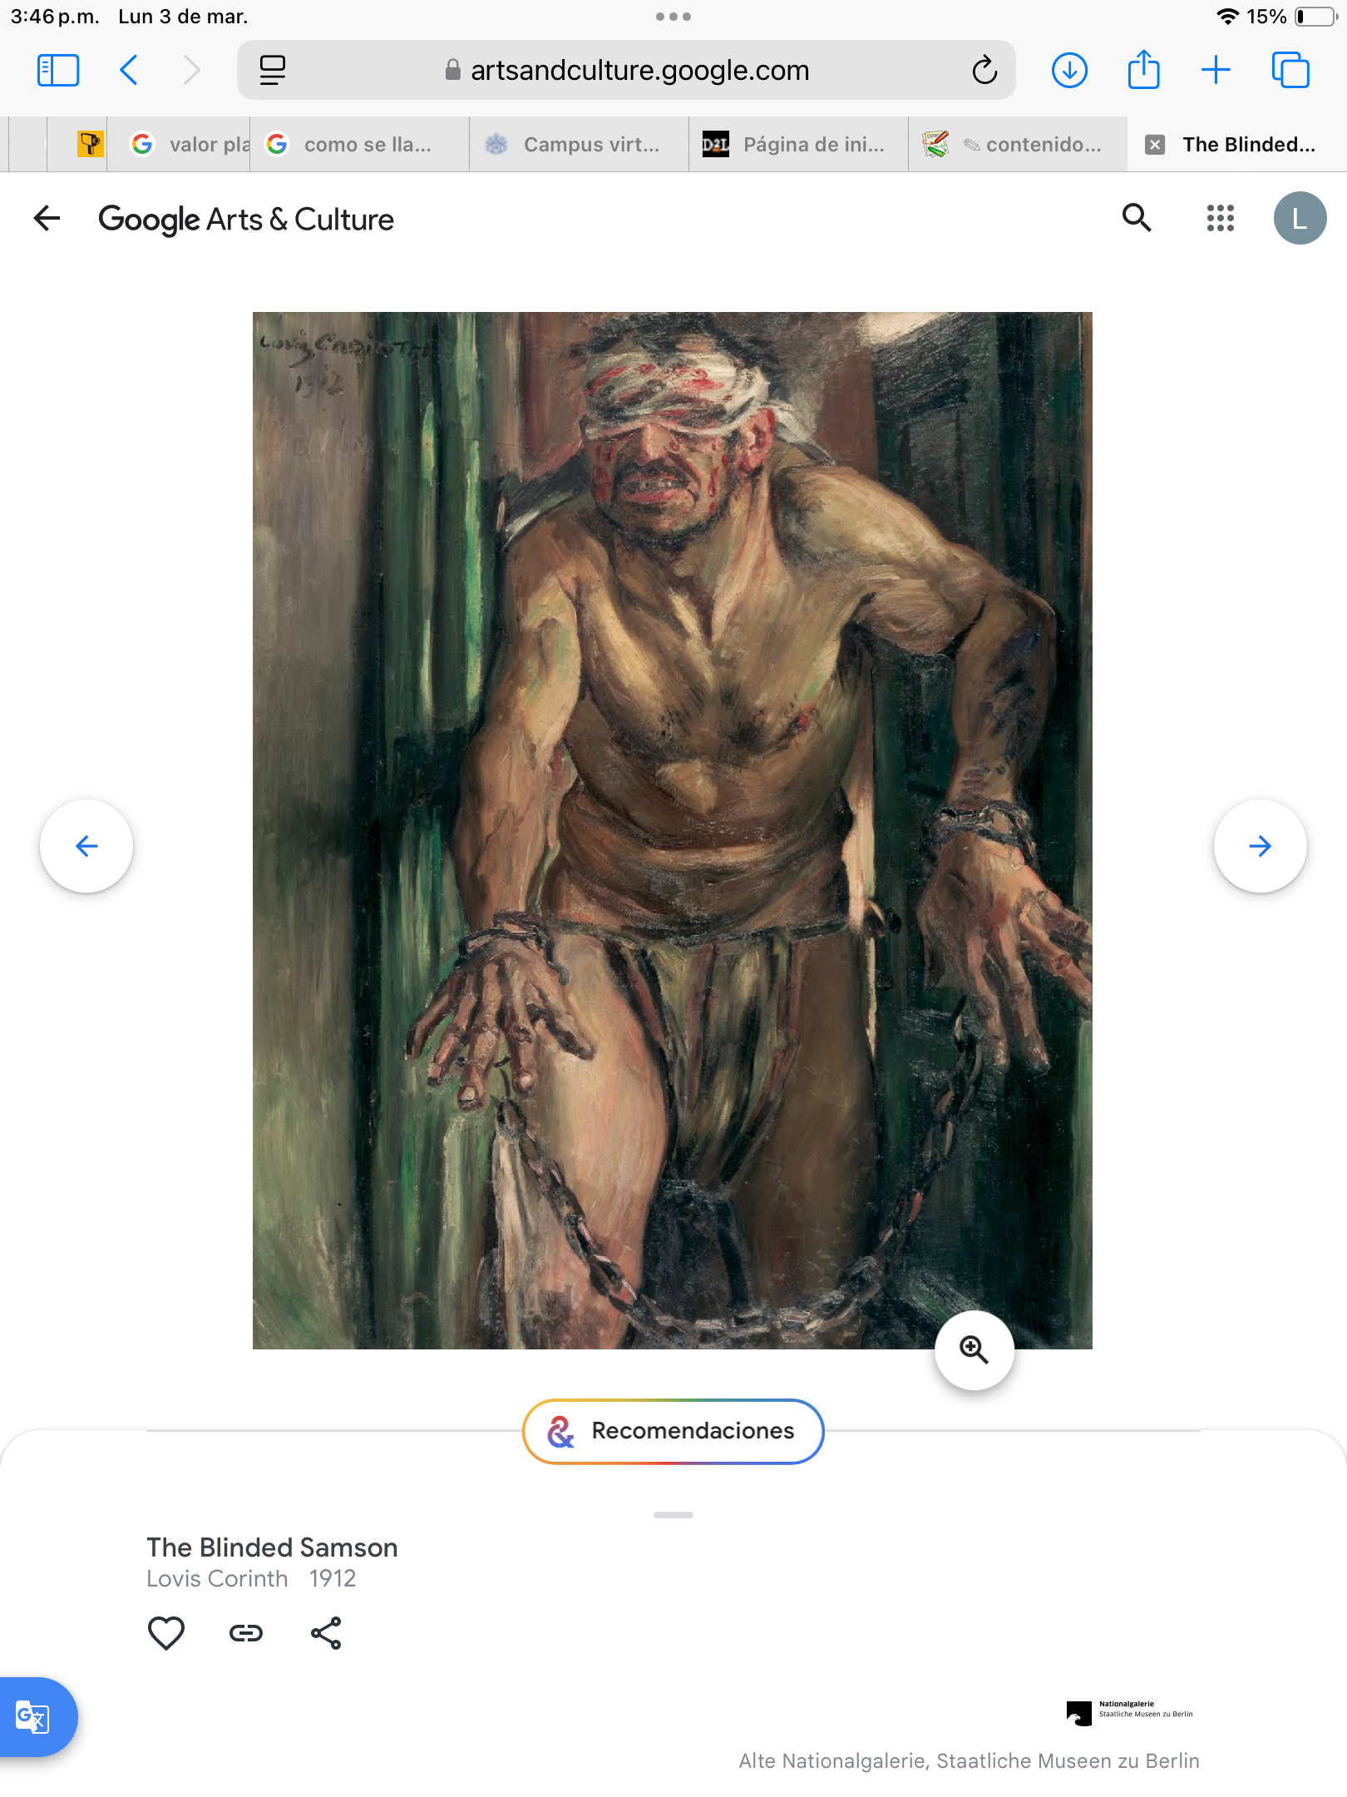The image size is (1347, 1797).
Task: Open the magnifier zoom on the painting
Action: pyautogui.click(x=974, y=1350)
